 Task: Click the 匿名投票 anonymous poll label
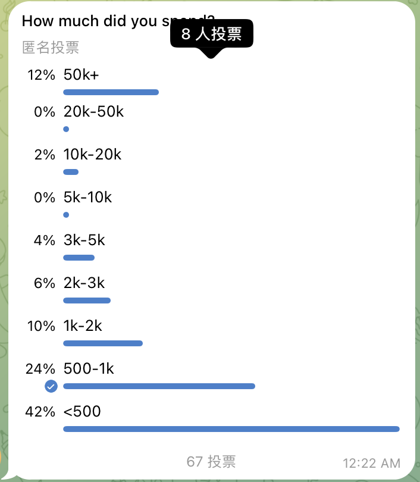click(51, 48)
